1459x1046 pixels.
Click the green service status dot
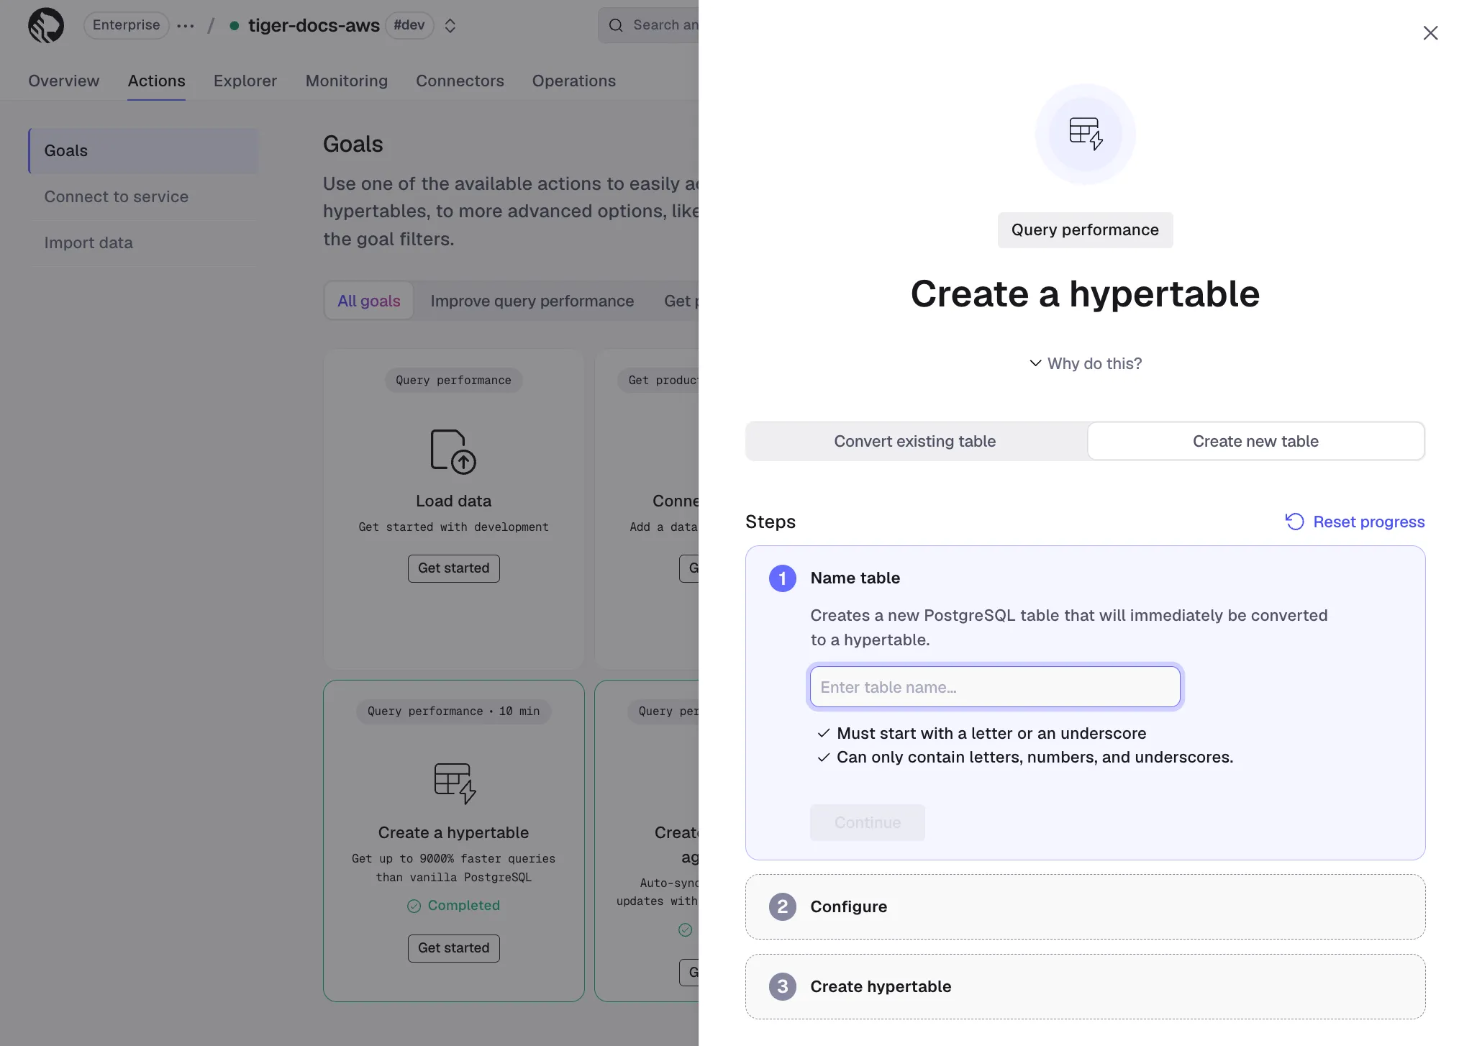(234, 26)
